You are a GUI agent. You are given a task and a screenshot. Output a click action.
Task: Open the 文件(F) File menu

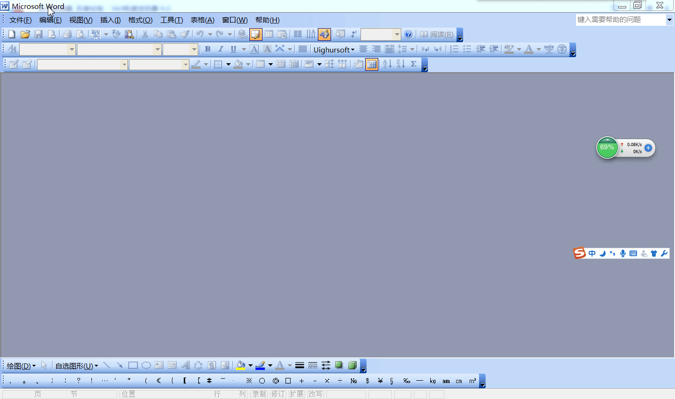click(x=21, y=20)
